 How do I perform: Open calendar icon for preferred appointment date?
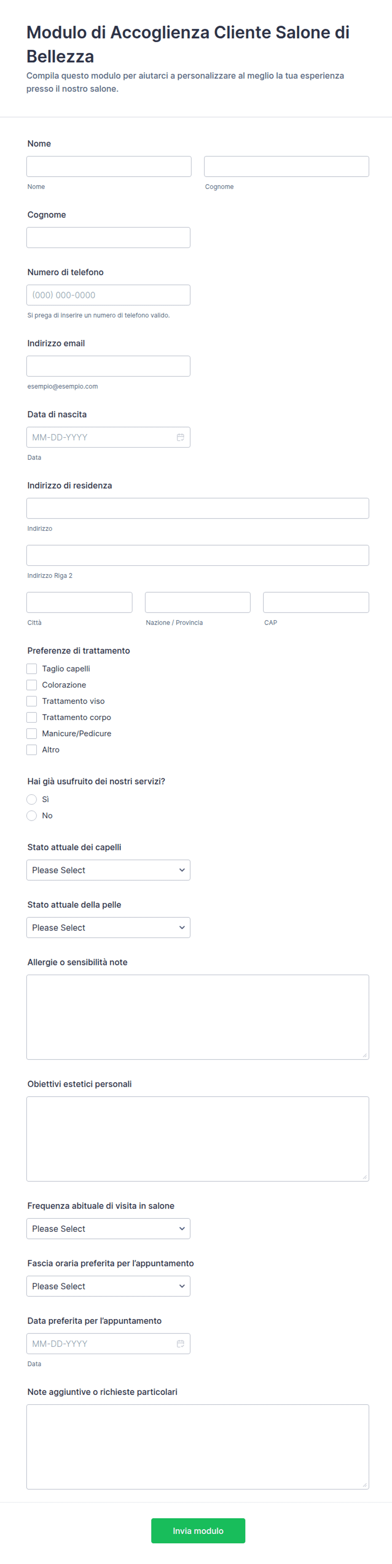[x=180, y=1344]
